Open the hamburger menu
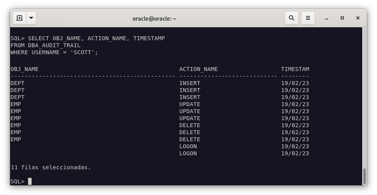Image resolution: width=377 pixels, height=195 pixels. 308,18
